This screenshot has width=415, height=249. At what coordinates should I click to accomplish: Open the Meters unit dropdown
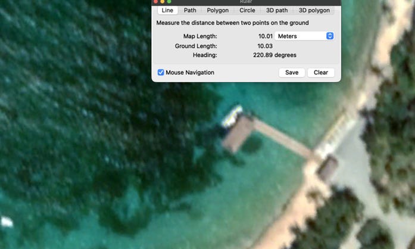tap(304, 36)
